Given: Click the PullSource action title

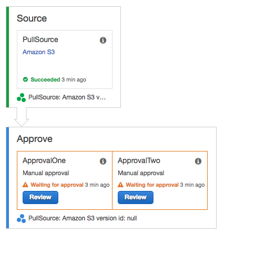Looking at the screenshot, I should [x=40, y=39].
